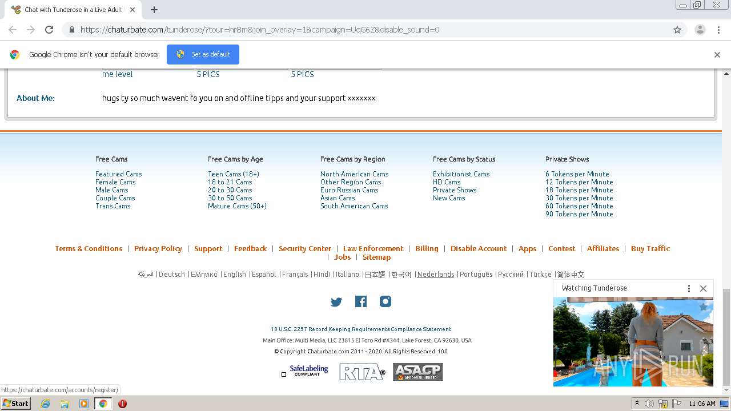Open the HD Cams link
Image resolution: width=731 pixels, height=411 pixels.
(447, 182)
